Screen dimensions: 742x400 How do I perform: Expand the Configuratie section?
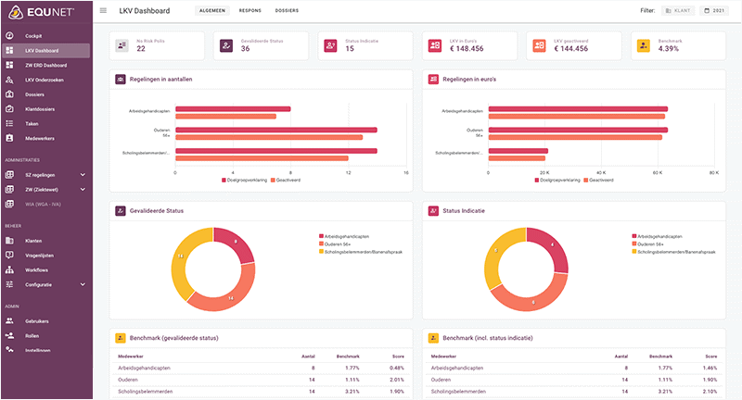83,285
